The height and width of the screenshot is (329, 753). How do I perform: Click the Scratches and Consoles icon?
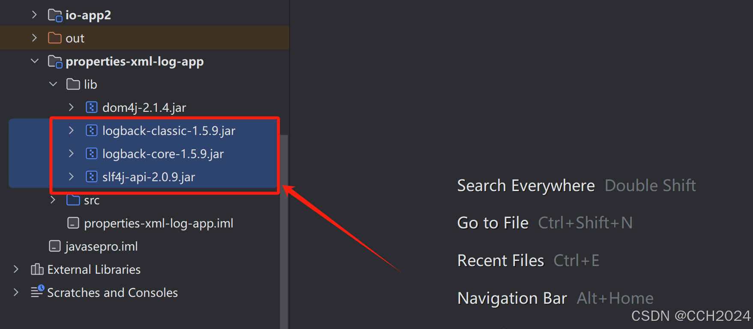(36, 292)
